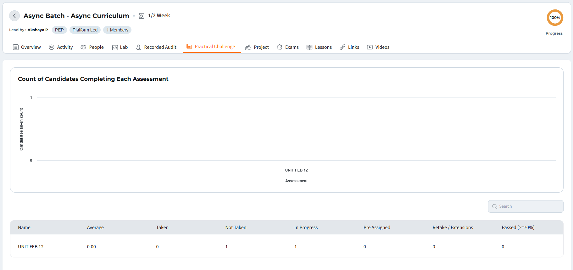This screenshot has width=573, height=270.
Task: Click the 1/2 Week duration text
Action: tap(159, 16)
